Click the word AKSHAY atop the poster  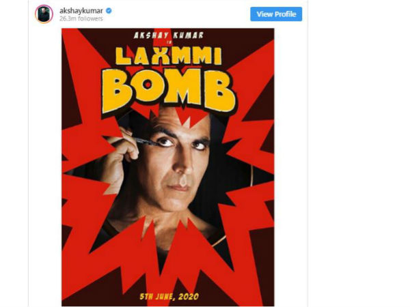[x=151, y=35]
